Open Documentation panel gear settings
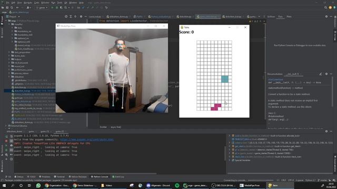 click(x=326, y=74)
